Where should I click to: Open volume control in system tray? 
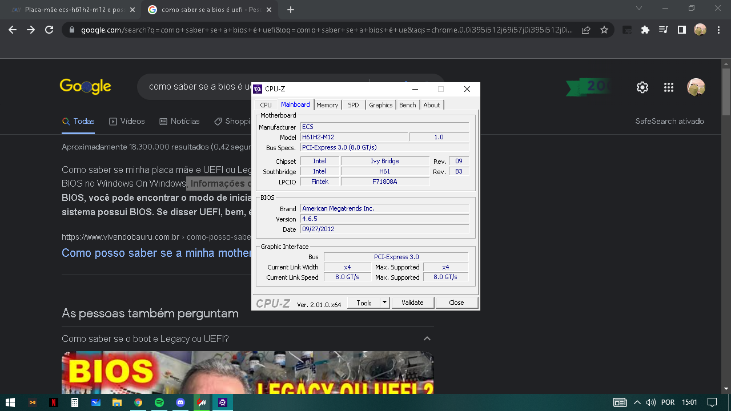point(650,402)
